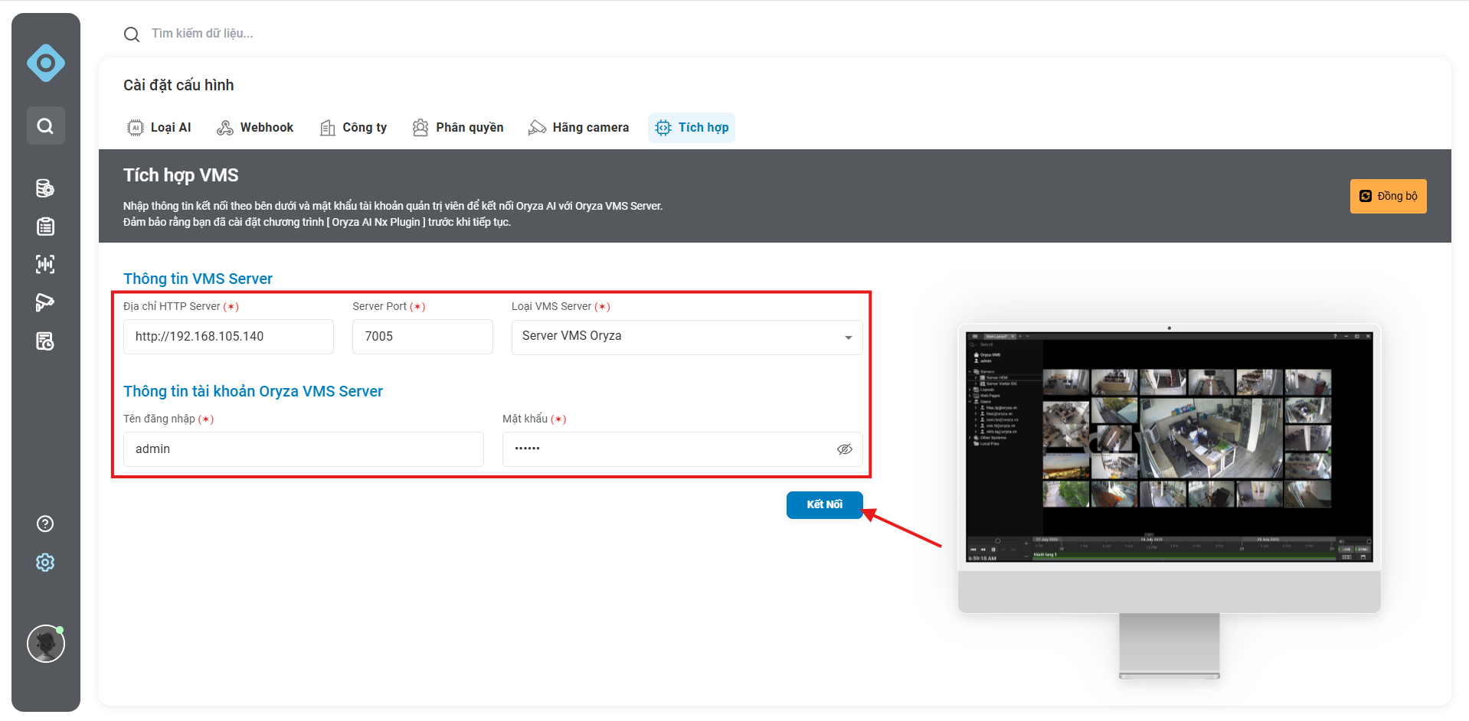This screenshot has height=721, width=1469.
Task: Click the Oryza logo in the sidebar
Action: pos(46,63)
